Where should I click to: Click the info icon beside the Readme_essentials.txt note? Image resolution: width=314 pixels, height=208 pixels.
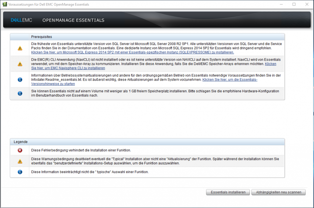click(19, 80)
